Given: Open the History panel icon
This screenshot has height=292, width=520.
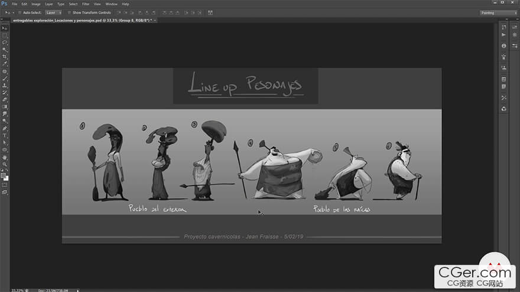Looking at the screenshot, I should click(x=503, y=27).
